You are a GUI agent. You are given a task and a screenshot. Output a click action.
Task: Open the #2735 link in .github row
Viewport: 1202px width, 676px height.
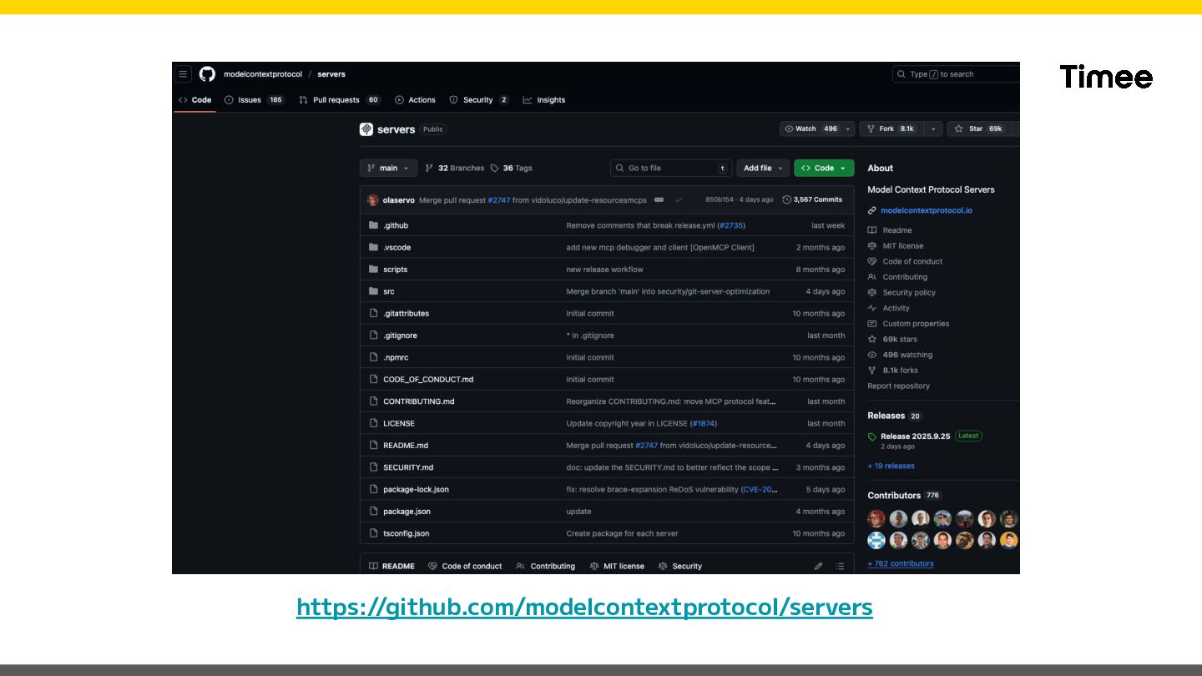click(x=731, y=225)
